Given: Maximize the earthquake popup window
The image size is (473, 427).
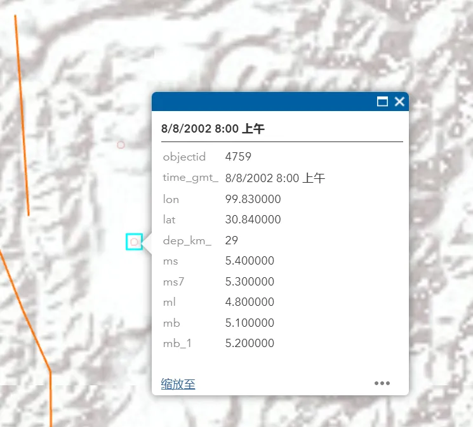Looking at the screenshot, I should 382,102.
